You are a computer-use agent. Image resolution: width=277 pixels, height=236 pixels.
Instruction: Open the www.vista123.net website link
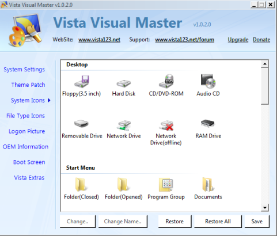pyautogui.click(x=100, y=40)
